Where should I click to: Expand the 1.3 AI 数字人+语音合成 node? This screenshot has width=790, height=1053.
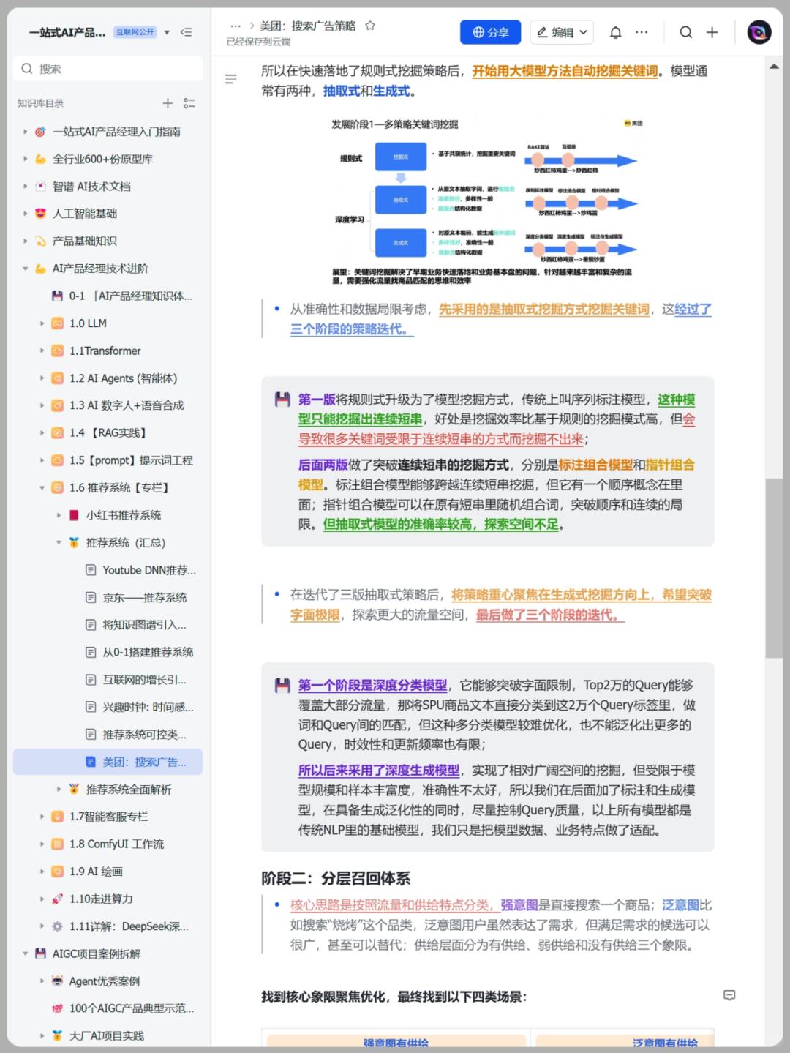click(42, 405)
